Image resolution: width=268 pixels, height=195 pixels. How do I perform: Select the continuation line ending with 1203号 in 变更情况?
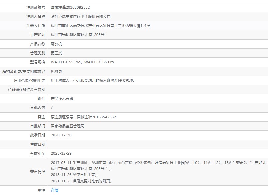[81, 169]
